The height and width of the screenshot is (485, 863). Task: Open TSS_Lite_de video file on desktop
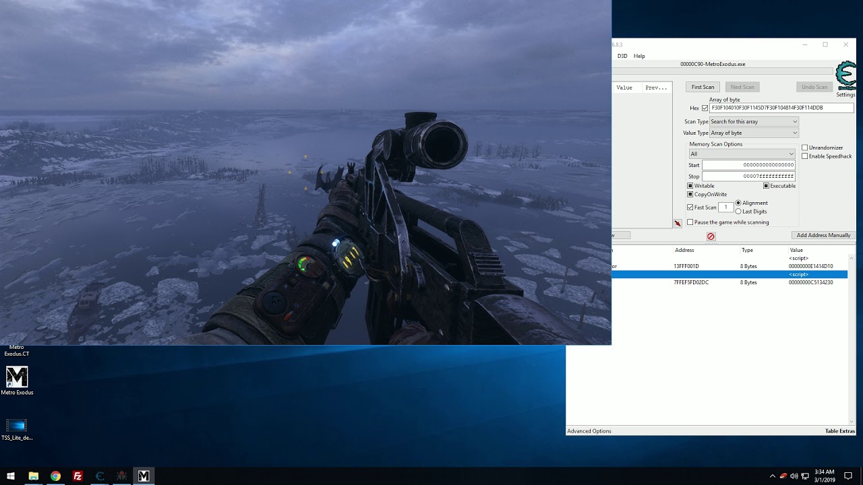(x=17, y=429)
